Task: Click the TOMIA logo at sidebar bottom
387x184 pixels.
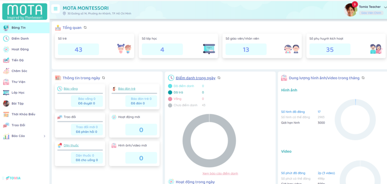Action: (13, 178)
